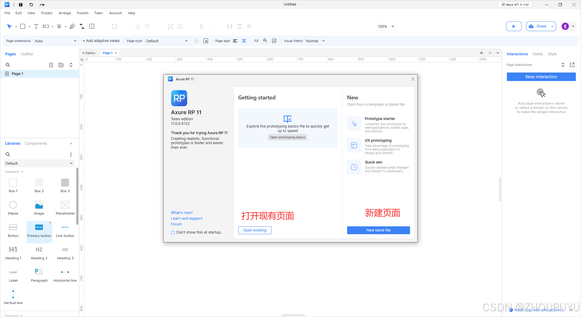This screenshot has width=581, height=317.
Task: Search pages with the magnifier icon
Action: coord(8,65)
